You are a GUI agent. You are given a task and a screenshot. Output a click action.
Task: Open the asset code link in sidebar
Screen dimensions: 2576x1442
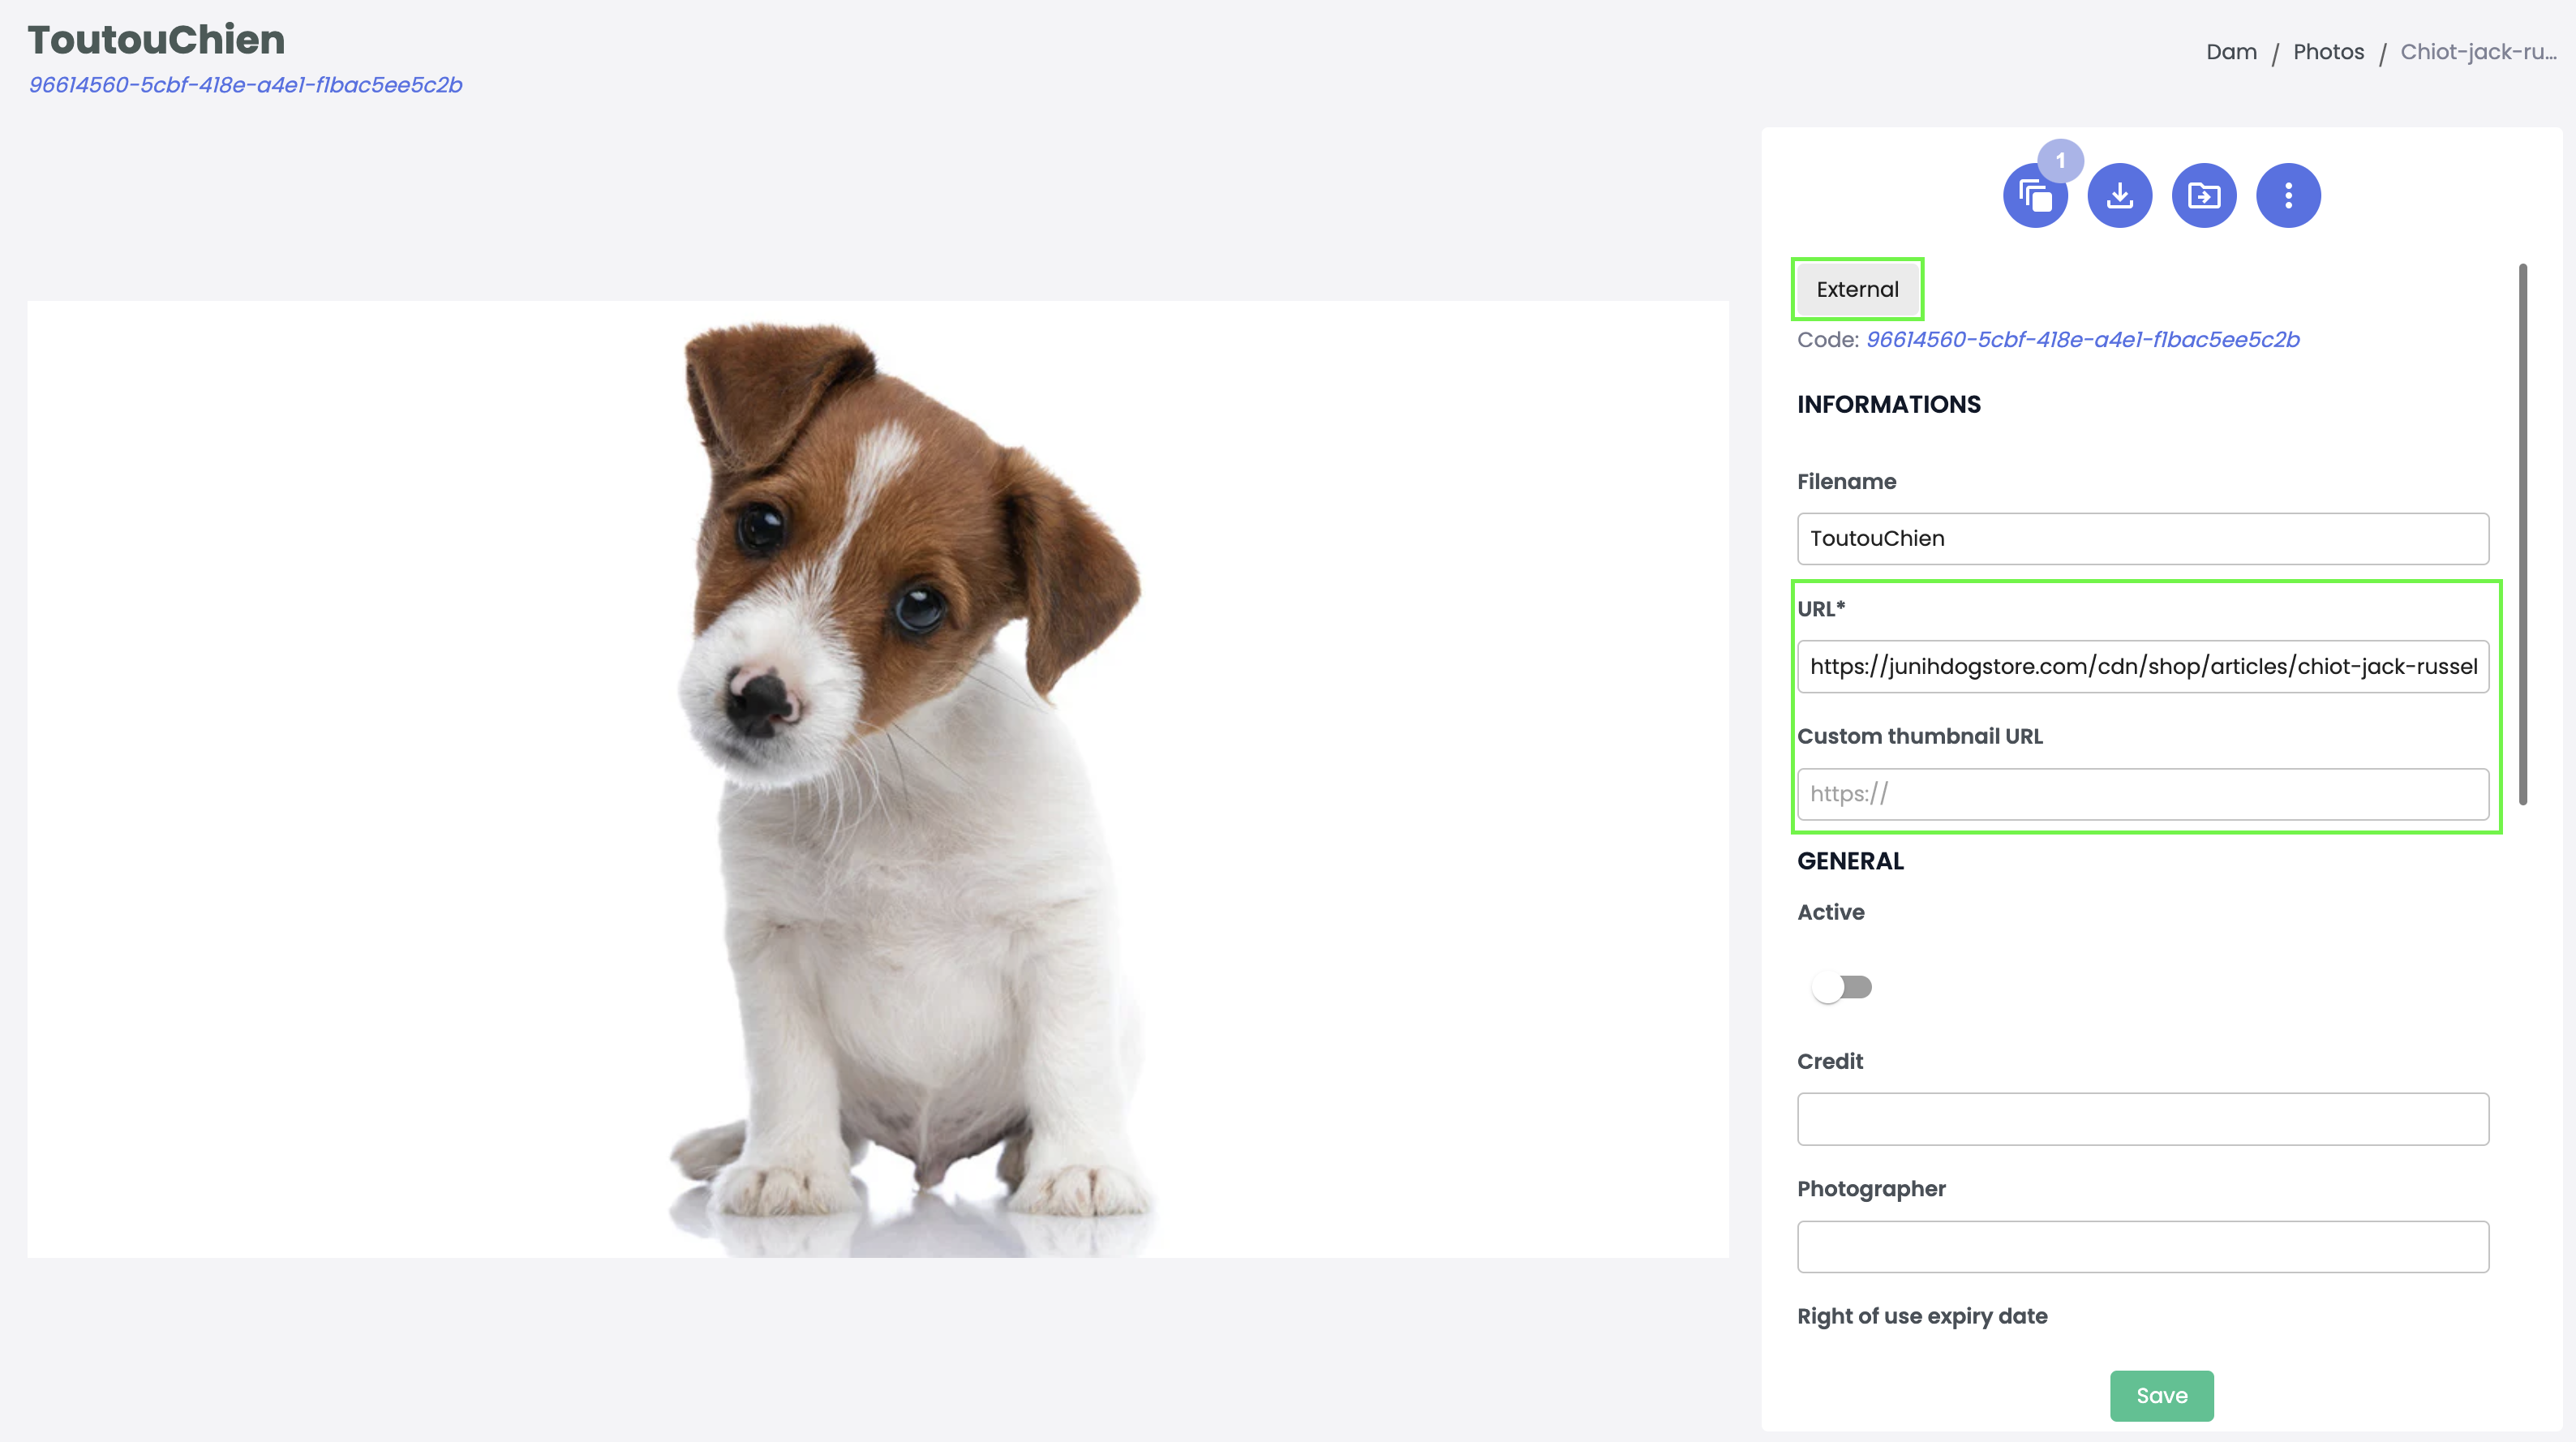point(2082,340)
